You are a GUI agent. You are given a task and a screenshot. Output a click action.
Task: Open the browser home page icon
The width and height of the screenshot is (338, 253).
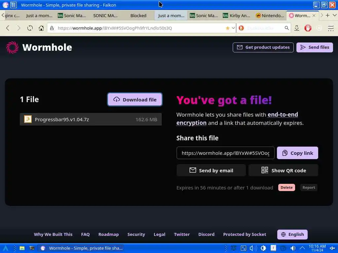coord(41,28)
